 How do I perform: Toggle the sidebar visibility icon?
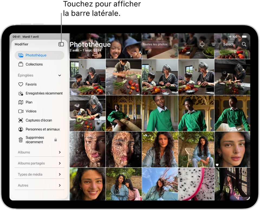tap(61, 44)
